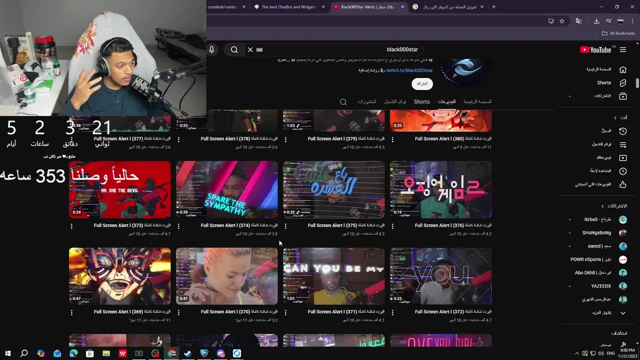The width and height of the screenshot is (640, 360).
Task: Click the YouTube page scrollbar
Action: (x=637, y=83)
